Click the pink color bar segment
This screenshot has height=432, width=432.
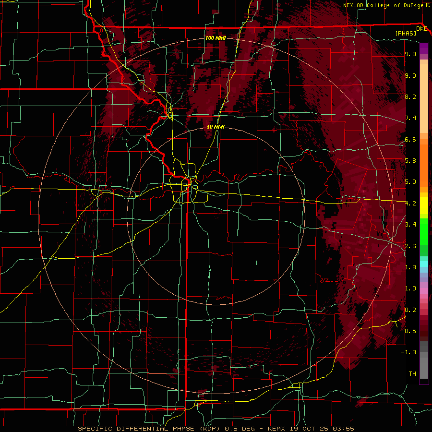point(424,291)
